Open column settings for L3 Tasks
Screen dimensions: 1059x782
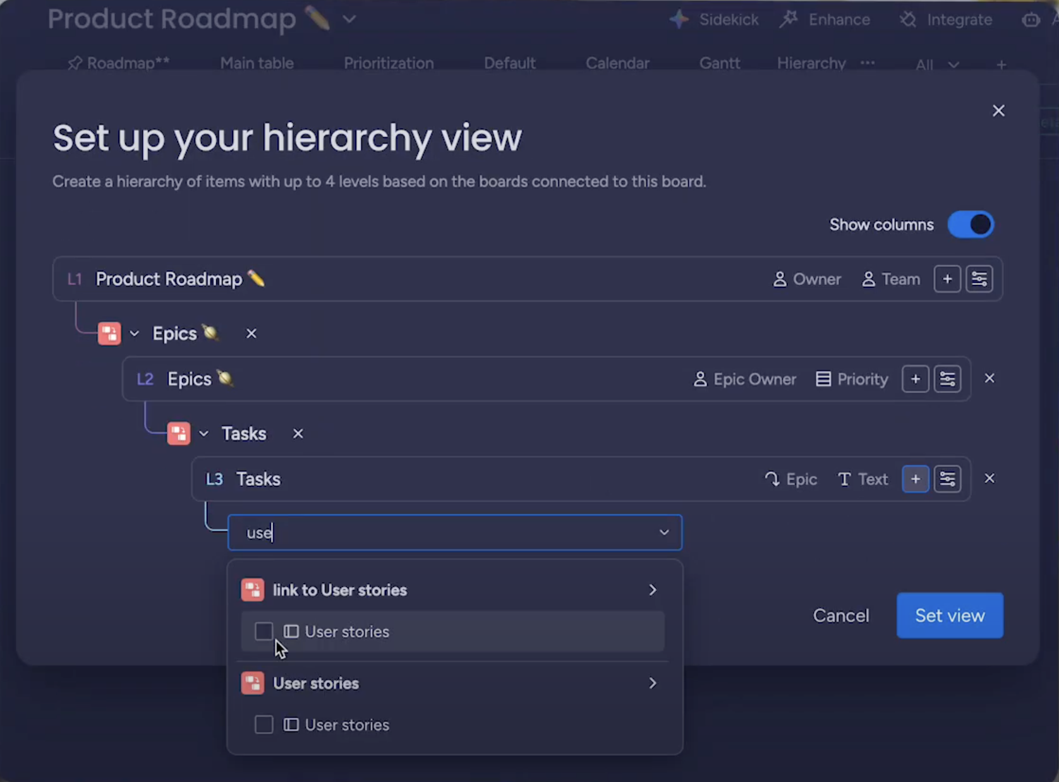point(947,479)
